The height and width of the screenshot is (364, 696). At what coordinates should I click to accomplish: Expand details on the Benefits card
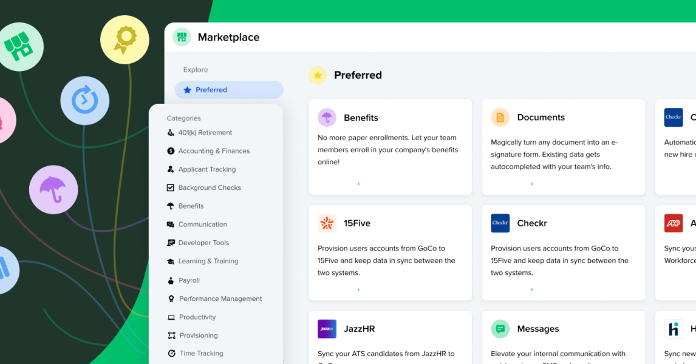point(358,184)
